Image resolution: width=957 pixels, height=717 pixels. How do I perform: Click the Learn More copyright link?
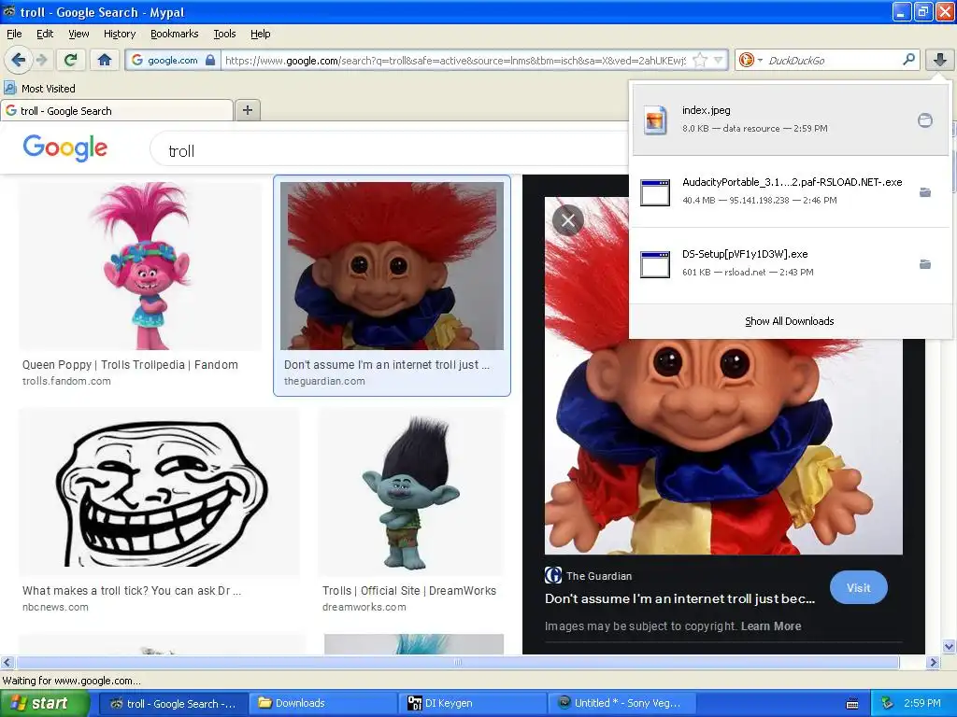771,626
